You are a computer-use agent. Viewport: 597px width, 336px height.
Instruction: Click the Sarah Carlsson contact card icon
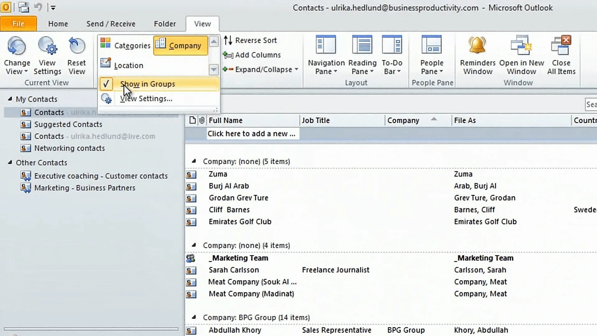tap(191, 270)
